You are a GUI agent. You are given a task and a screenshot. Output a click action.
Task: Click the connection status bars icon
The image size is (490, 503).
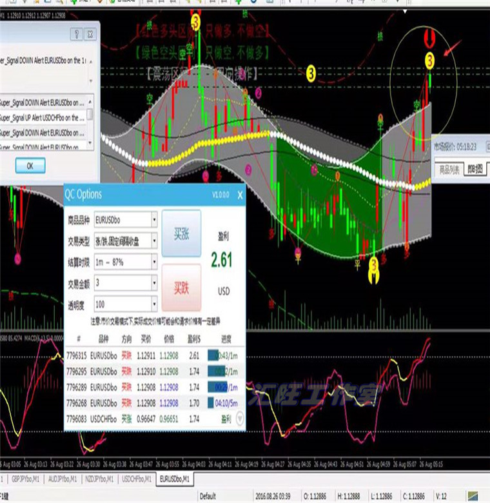pos(475,497)
